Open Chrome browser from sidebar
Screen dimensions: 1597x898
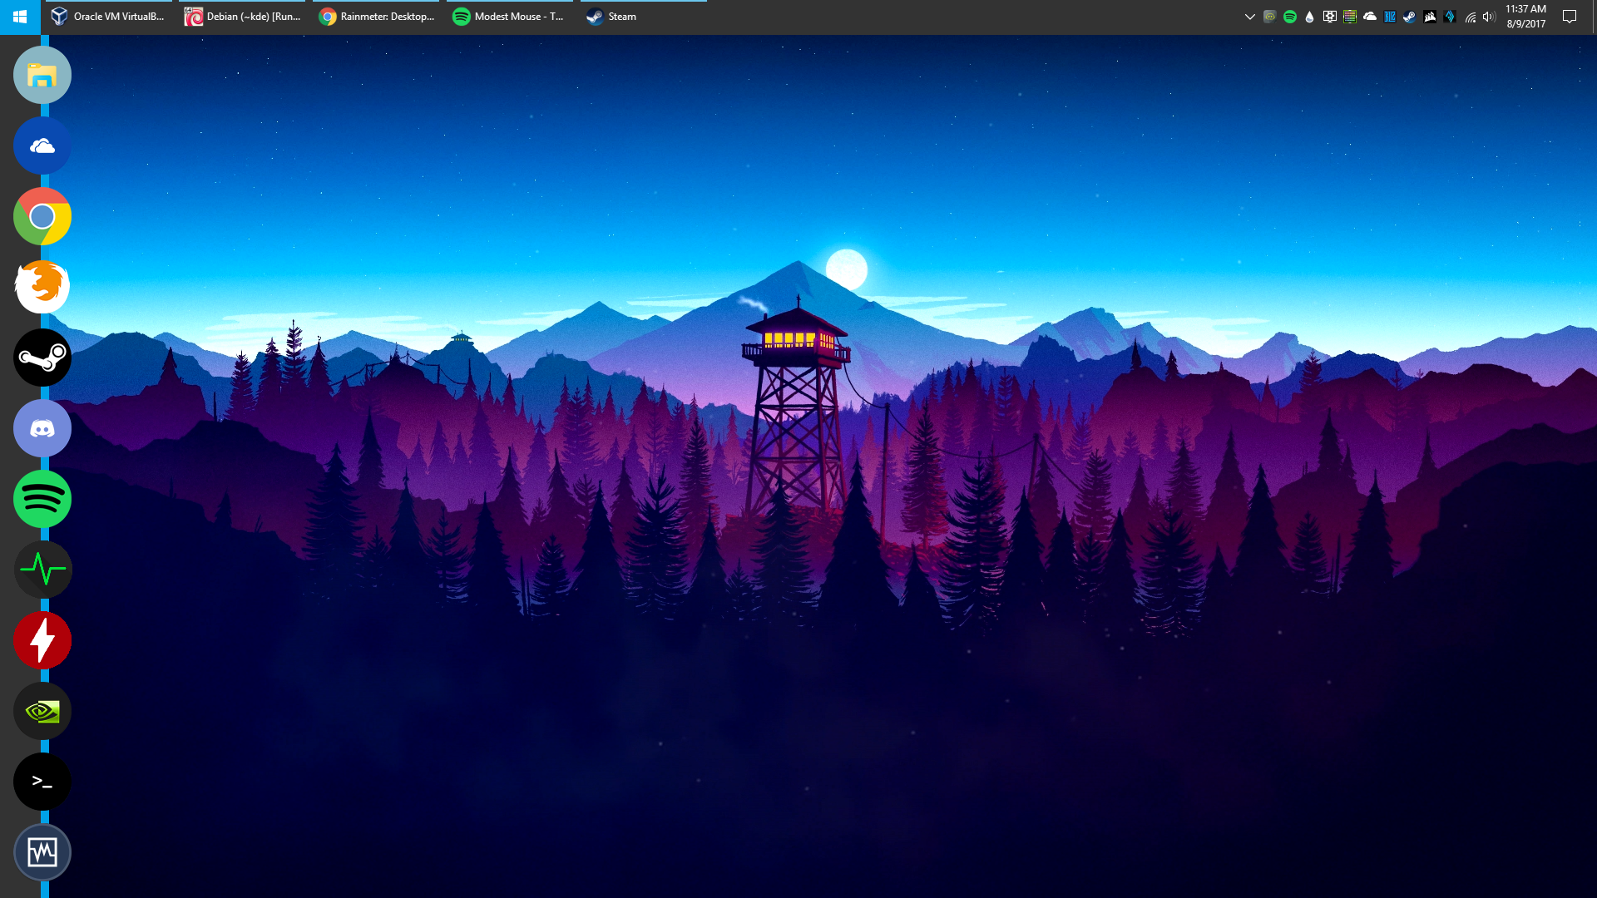[x=42, y=216]
